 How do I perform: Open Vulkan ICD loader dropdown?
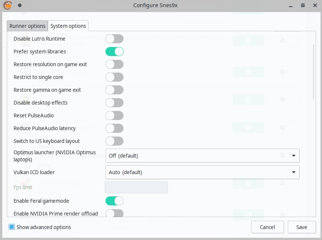[202, 172]
